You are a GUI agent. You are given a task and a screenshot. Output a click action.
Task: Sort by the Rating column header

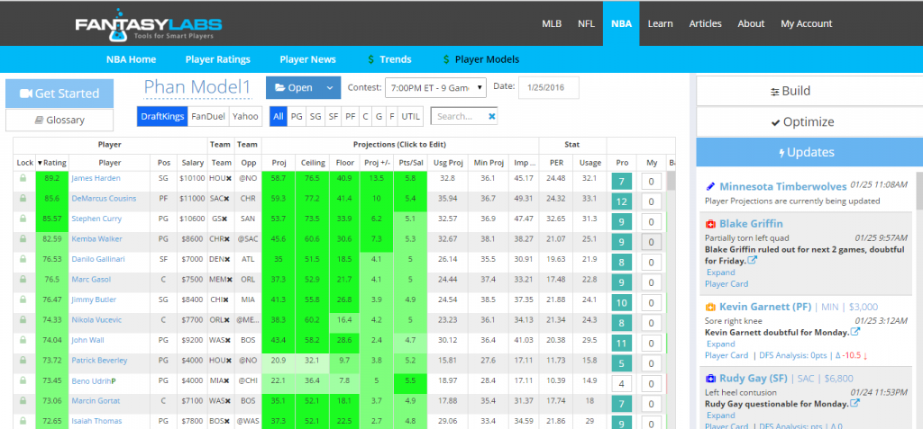click(52, 163)
